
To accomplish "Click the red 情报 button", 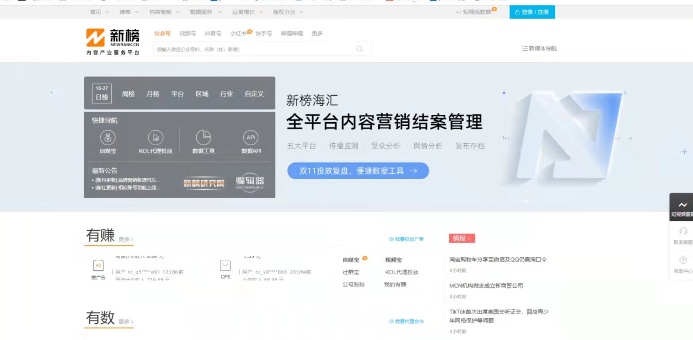I will 462,238.
